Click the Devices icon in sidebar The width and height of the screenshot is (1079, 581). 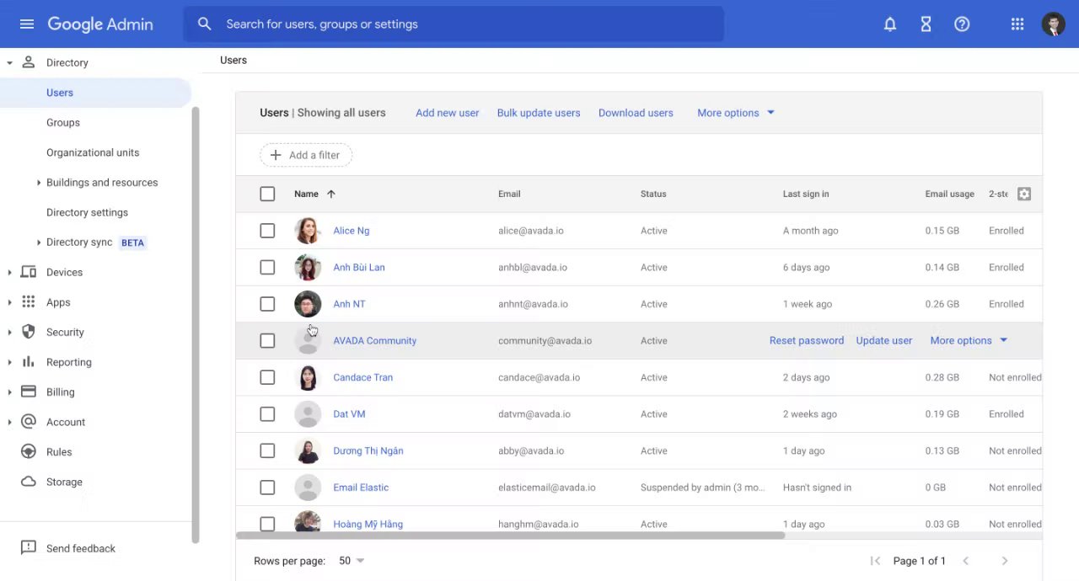tap(29, 272)
